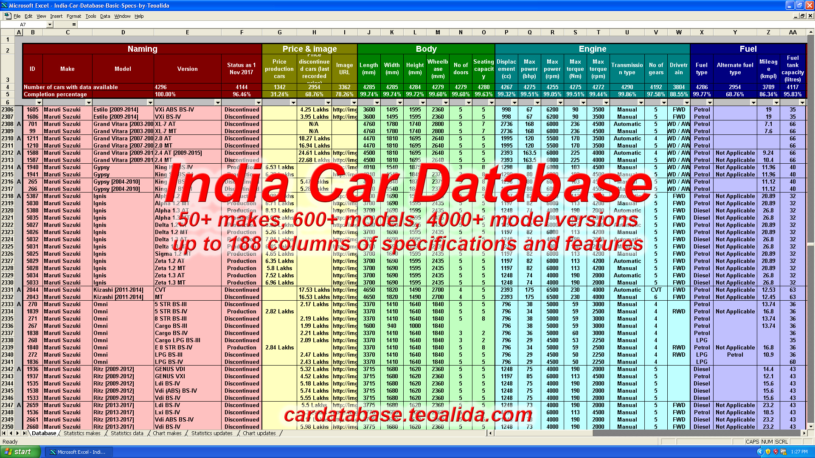The image size is (815, 458).
Task: Open the Make column filter dropdown
Action: tap(88, 103)
